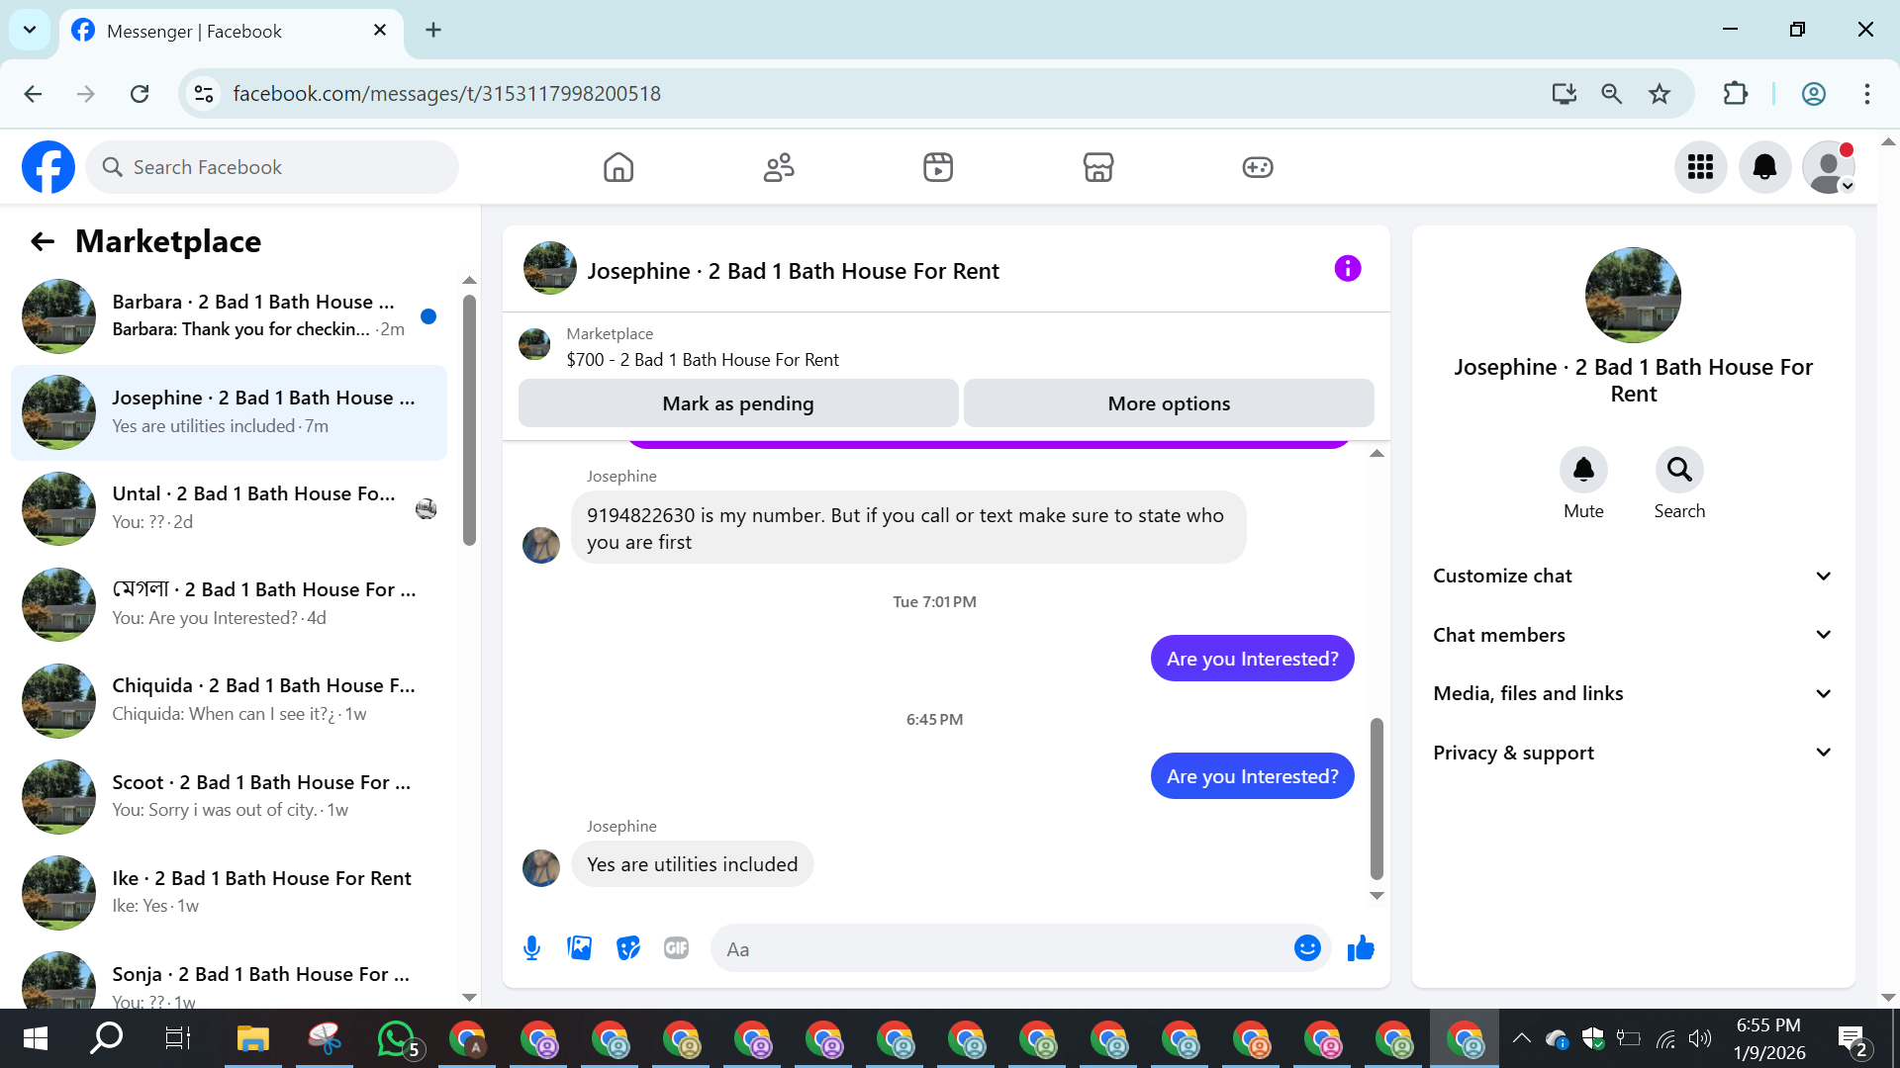Expand Chat members section
The height and width of the screenshot is (1068, 1900).
click(1633, 635)
